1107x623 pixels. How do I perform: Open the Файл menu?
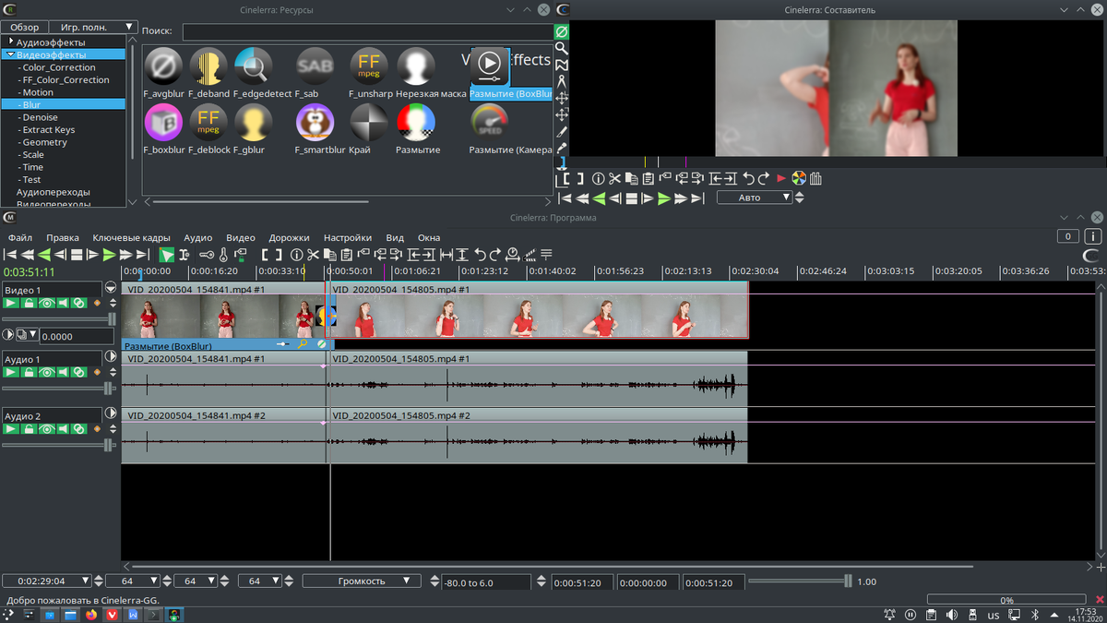20,237
